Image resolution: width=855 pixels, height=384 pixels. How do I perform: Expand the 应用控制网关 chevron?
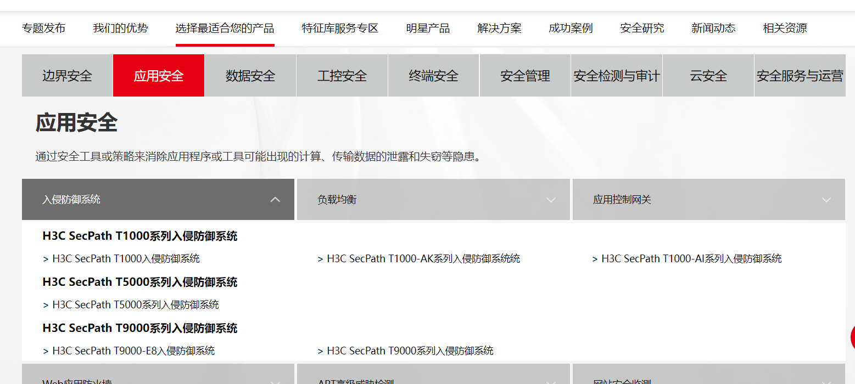[x=826, y=200]
